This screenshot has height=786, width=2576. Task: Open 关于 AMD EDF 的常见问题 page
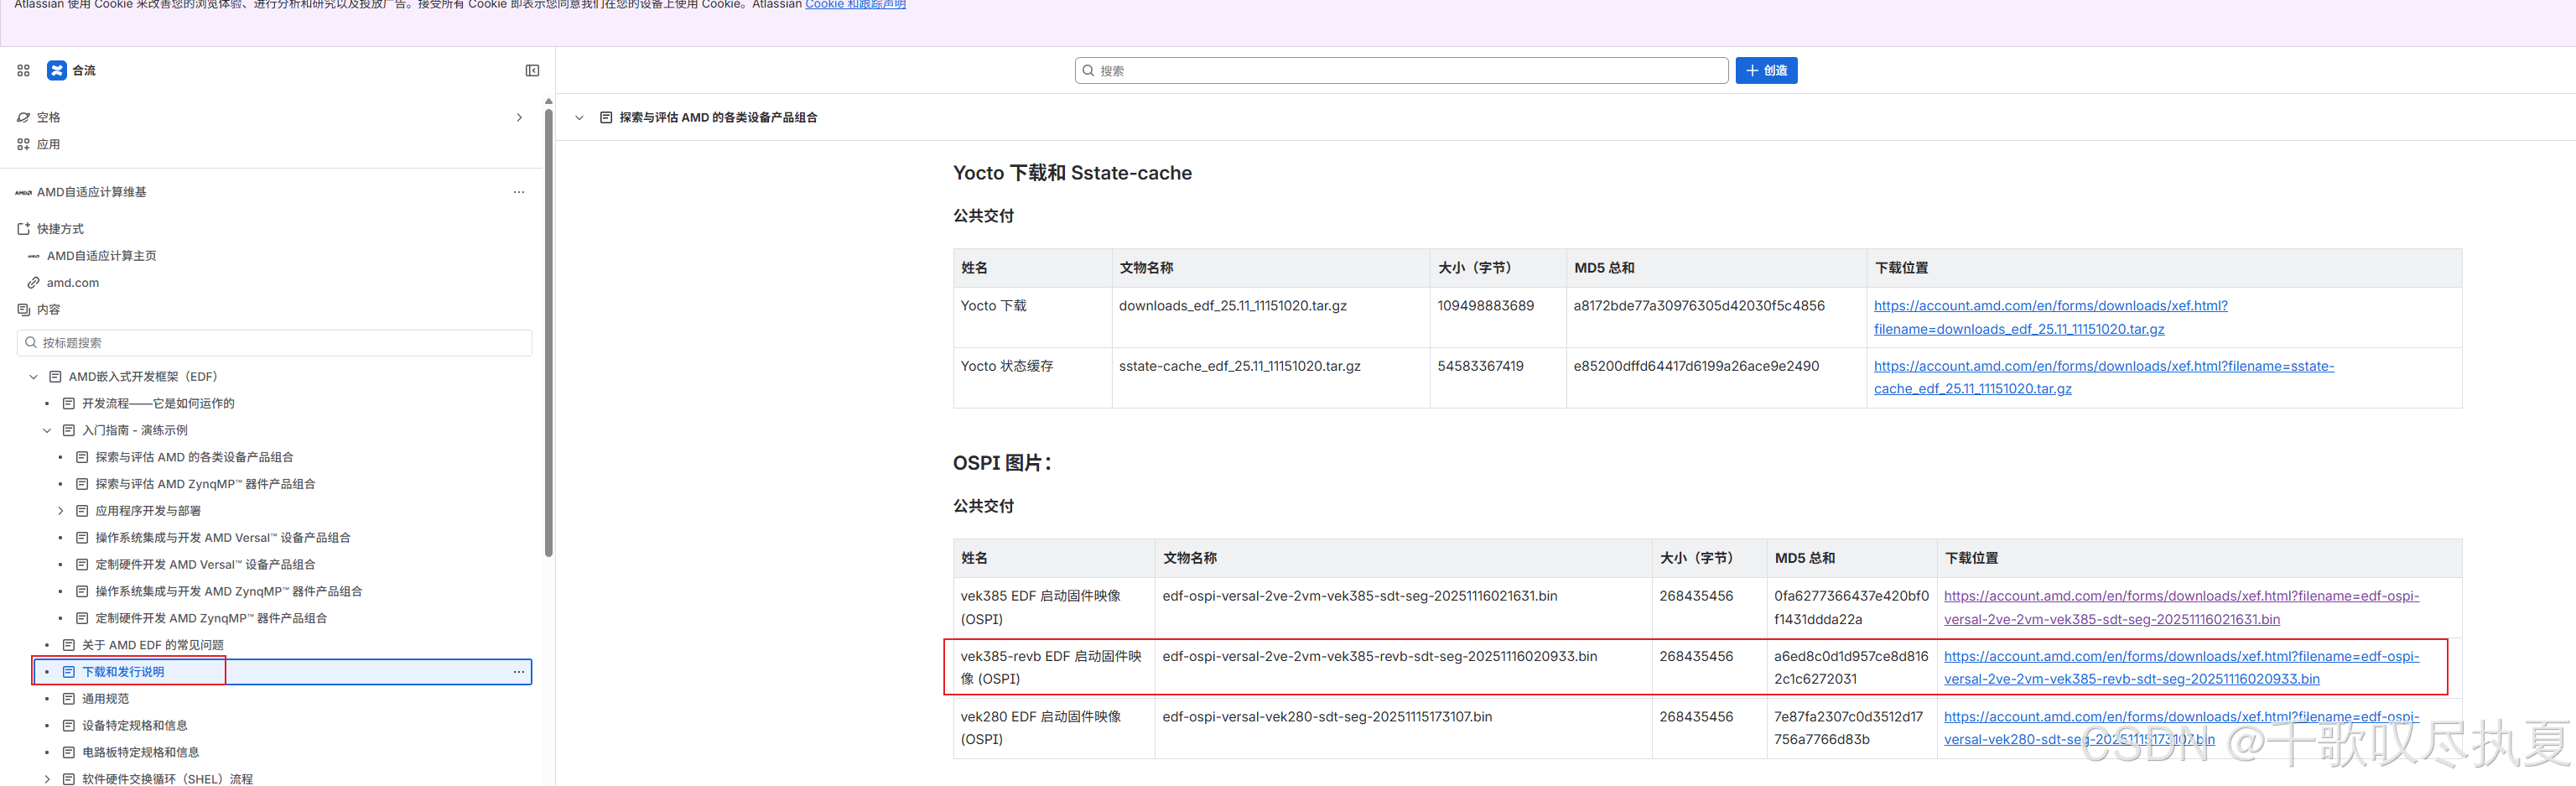153,645
